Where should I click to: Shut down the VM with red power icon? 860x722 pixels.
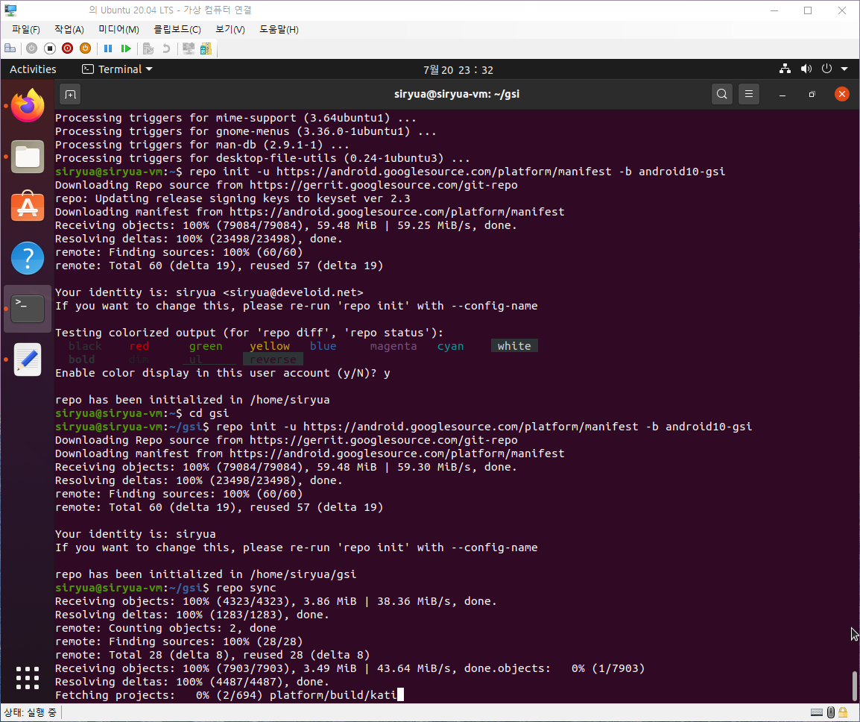(68, 48)
